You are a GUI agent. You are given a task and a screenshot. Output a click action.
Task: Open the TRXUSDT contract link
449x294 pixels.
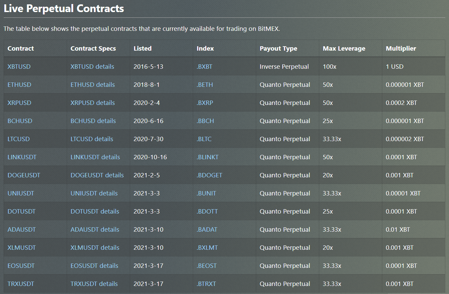(x=21, y=284)
